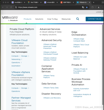The image size is (104, 110).
Task: Expand the LOGIN dropdown
Action: click(x=99, y=12)
